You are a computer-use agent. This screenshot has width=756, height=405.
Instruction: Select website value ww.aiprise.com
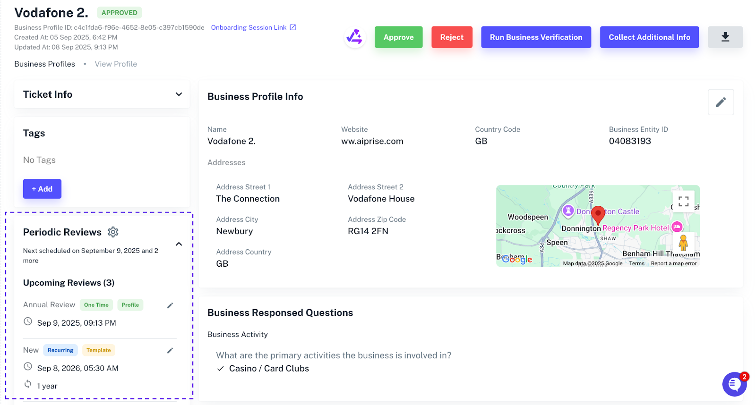pyautogui.click(x=372, y=141)
